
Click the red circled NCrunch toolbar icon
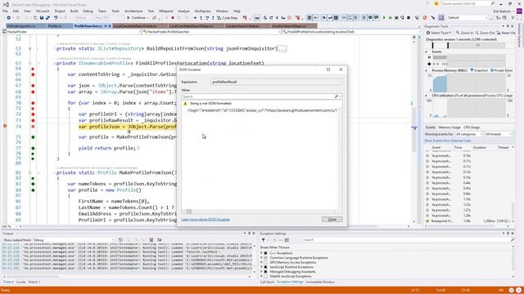(x=425, y=18)
